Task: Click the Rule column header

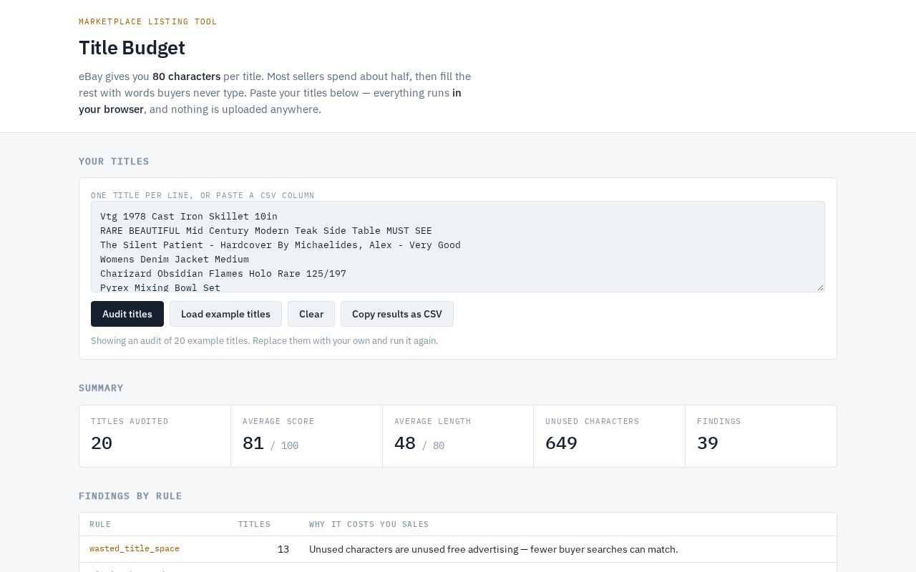Action: click(100, 524)
